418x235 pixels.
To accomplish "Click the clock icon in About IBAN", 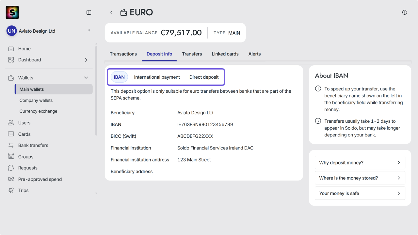I will pyautogui.click(x=318, y=121).
